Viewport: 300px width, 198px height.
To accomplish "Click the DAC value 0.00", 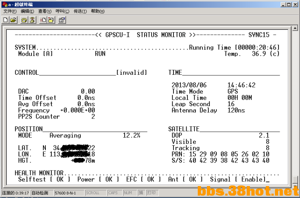I will point(88,91).
